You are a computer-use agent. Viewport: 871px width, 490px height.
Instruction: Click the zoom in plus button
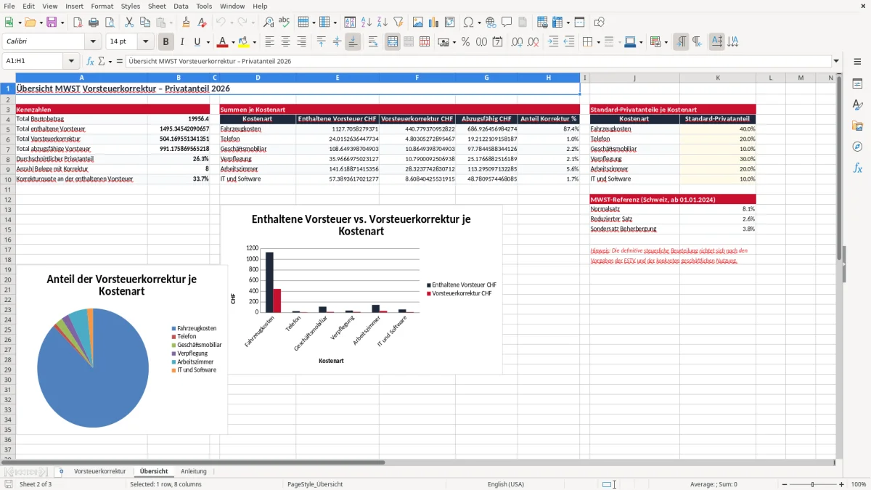841,484
